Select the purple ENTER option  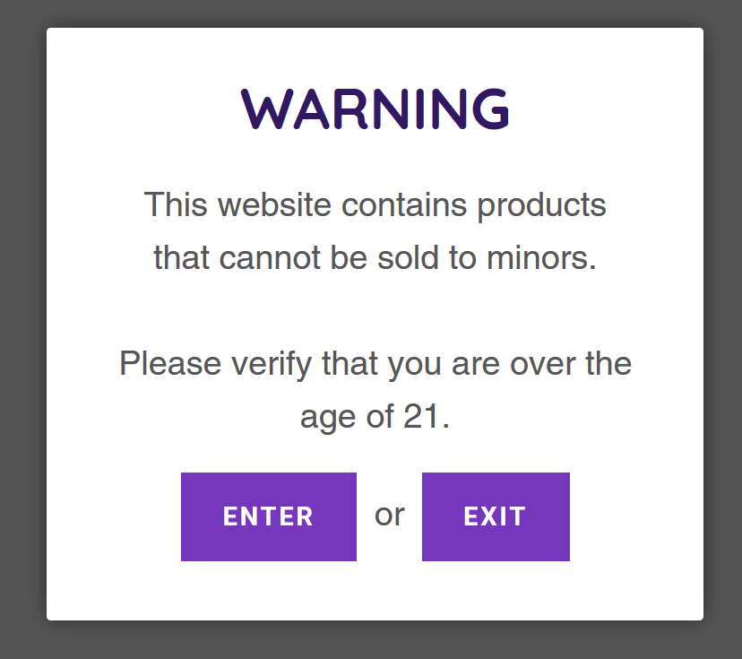pos(268,516)
